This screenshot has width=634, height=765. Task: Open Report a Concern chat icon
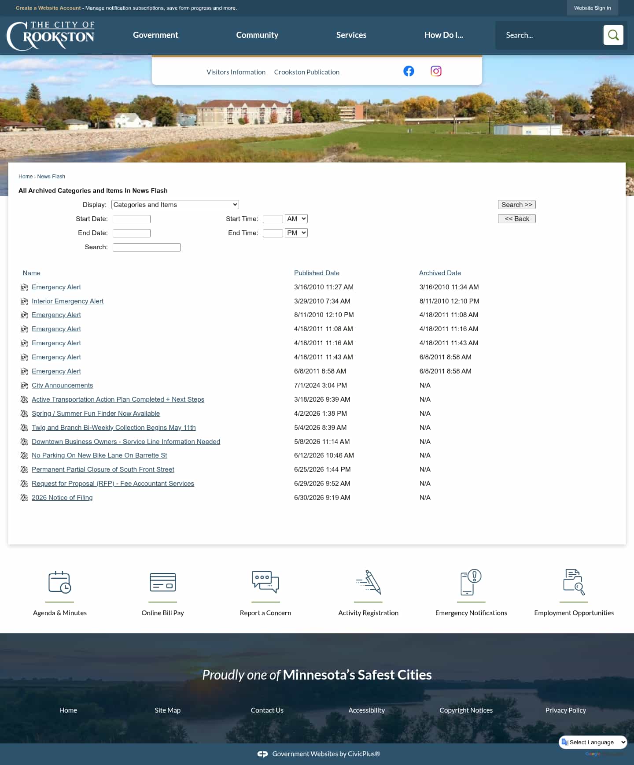(265, 582)
